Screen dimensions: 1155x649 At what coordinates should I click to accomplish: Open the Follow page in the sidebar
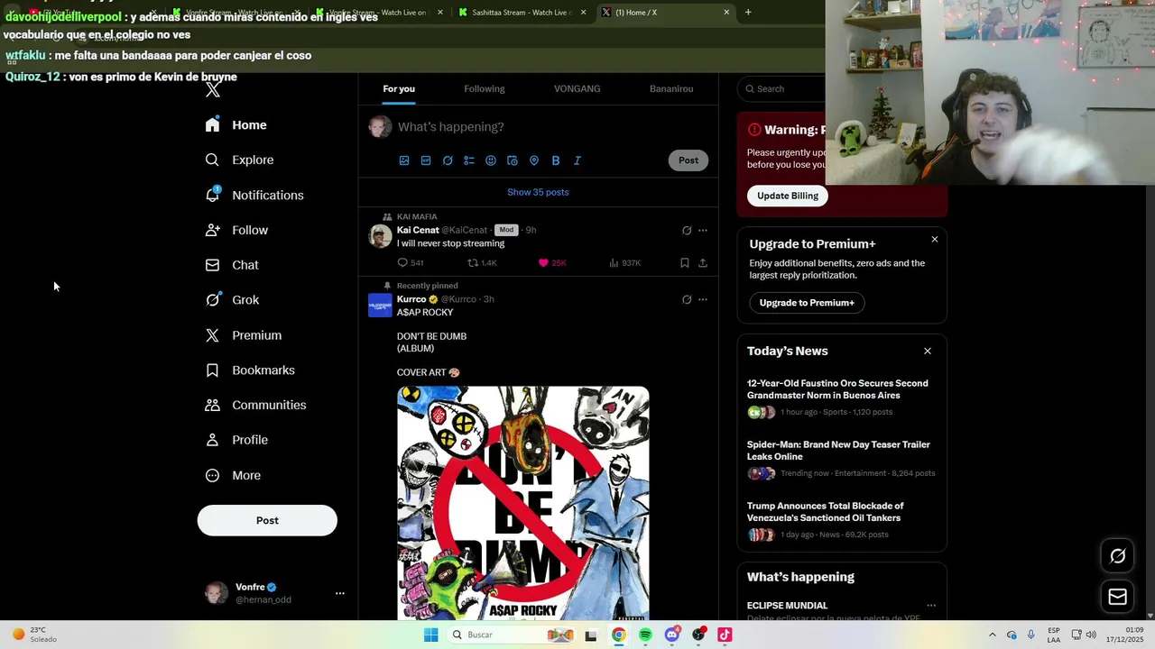pyautogui.click(x=236, y=230)
